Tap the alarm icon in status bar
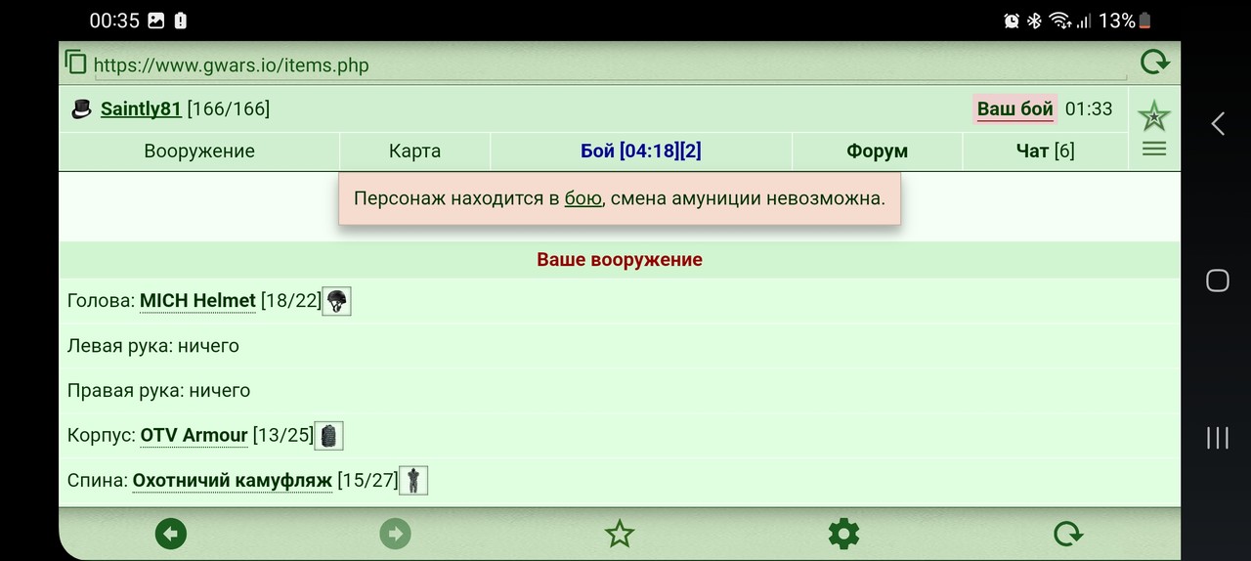The image size is (1251, 561). click(1012, 21)
